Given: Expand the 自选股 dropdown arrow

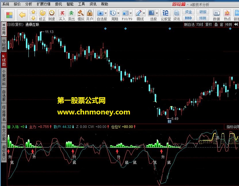Looking at the screenshot, I should [106, 13].
